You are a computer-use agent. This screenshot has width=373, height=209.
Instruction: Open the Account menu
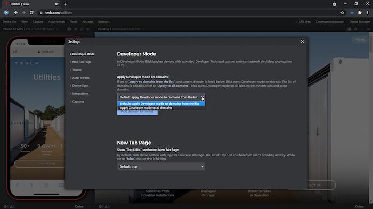coord(87,22)
